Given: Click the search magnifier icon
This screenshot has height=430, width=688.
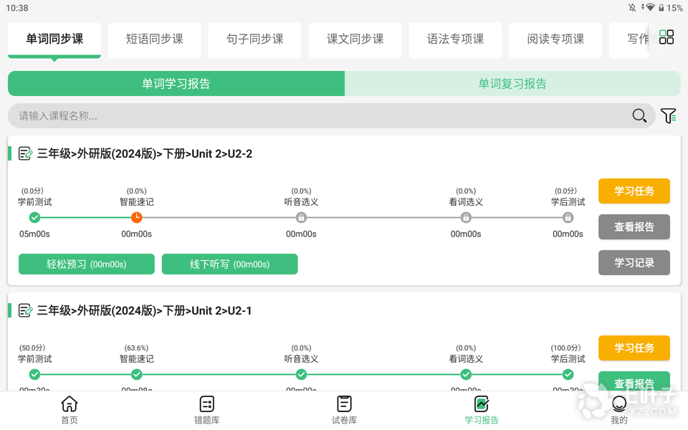Looking at the screenshot, I should (639, 116).
